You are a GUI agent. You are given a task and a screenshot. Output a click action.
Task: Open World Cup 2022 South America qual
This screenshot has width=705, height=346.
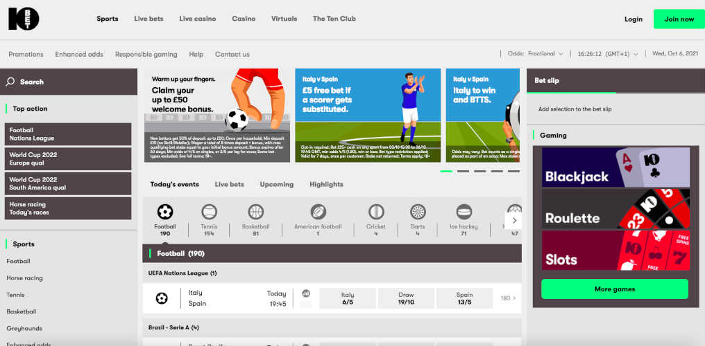click(68, 184)
